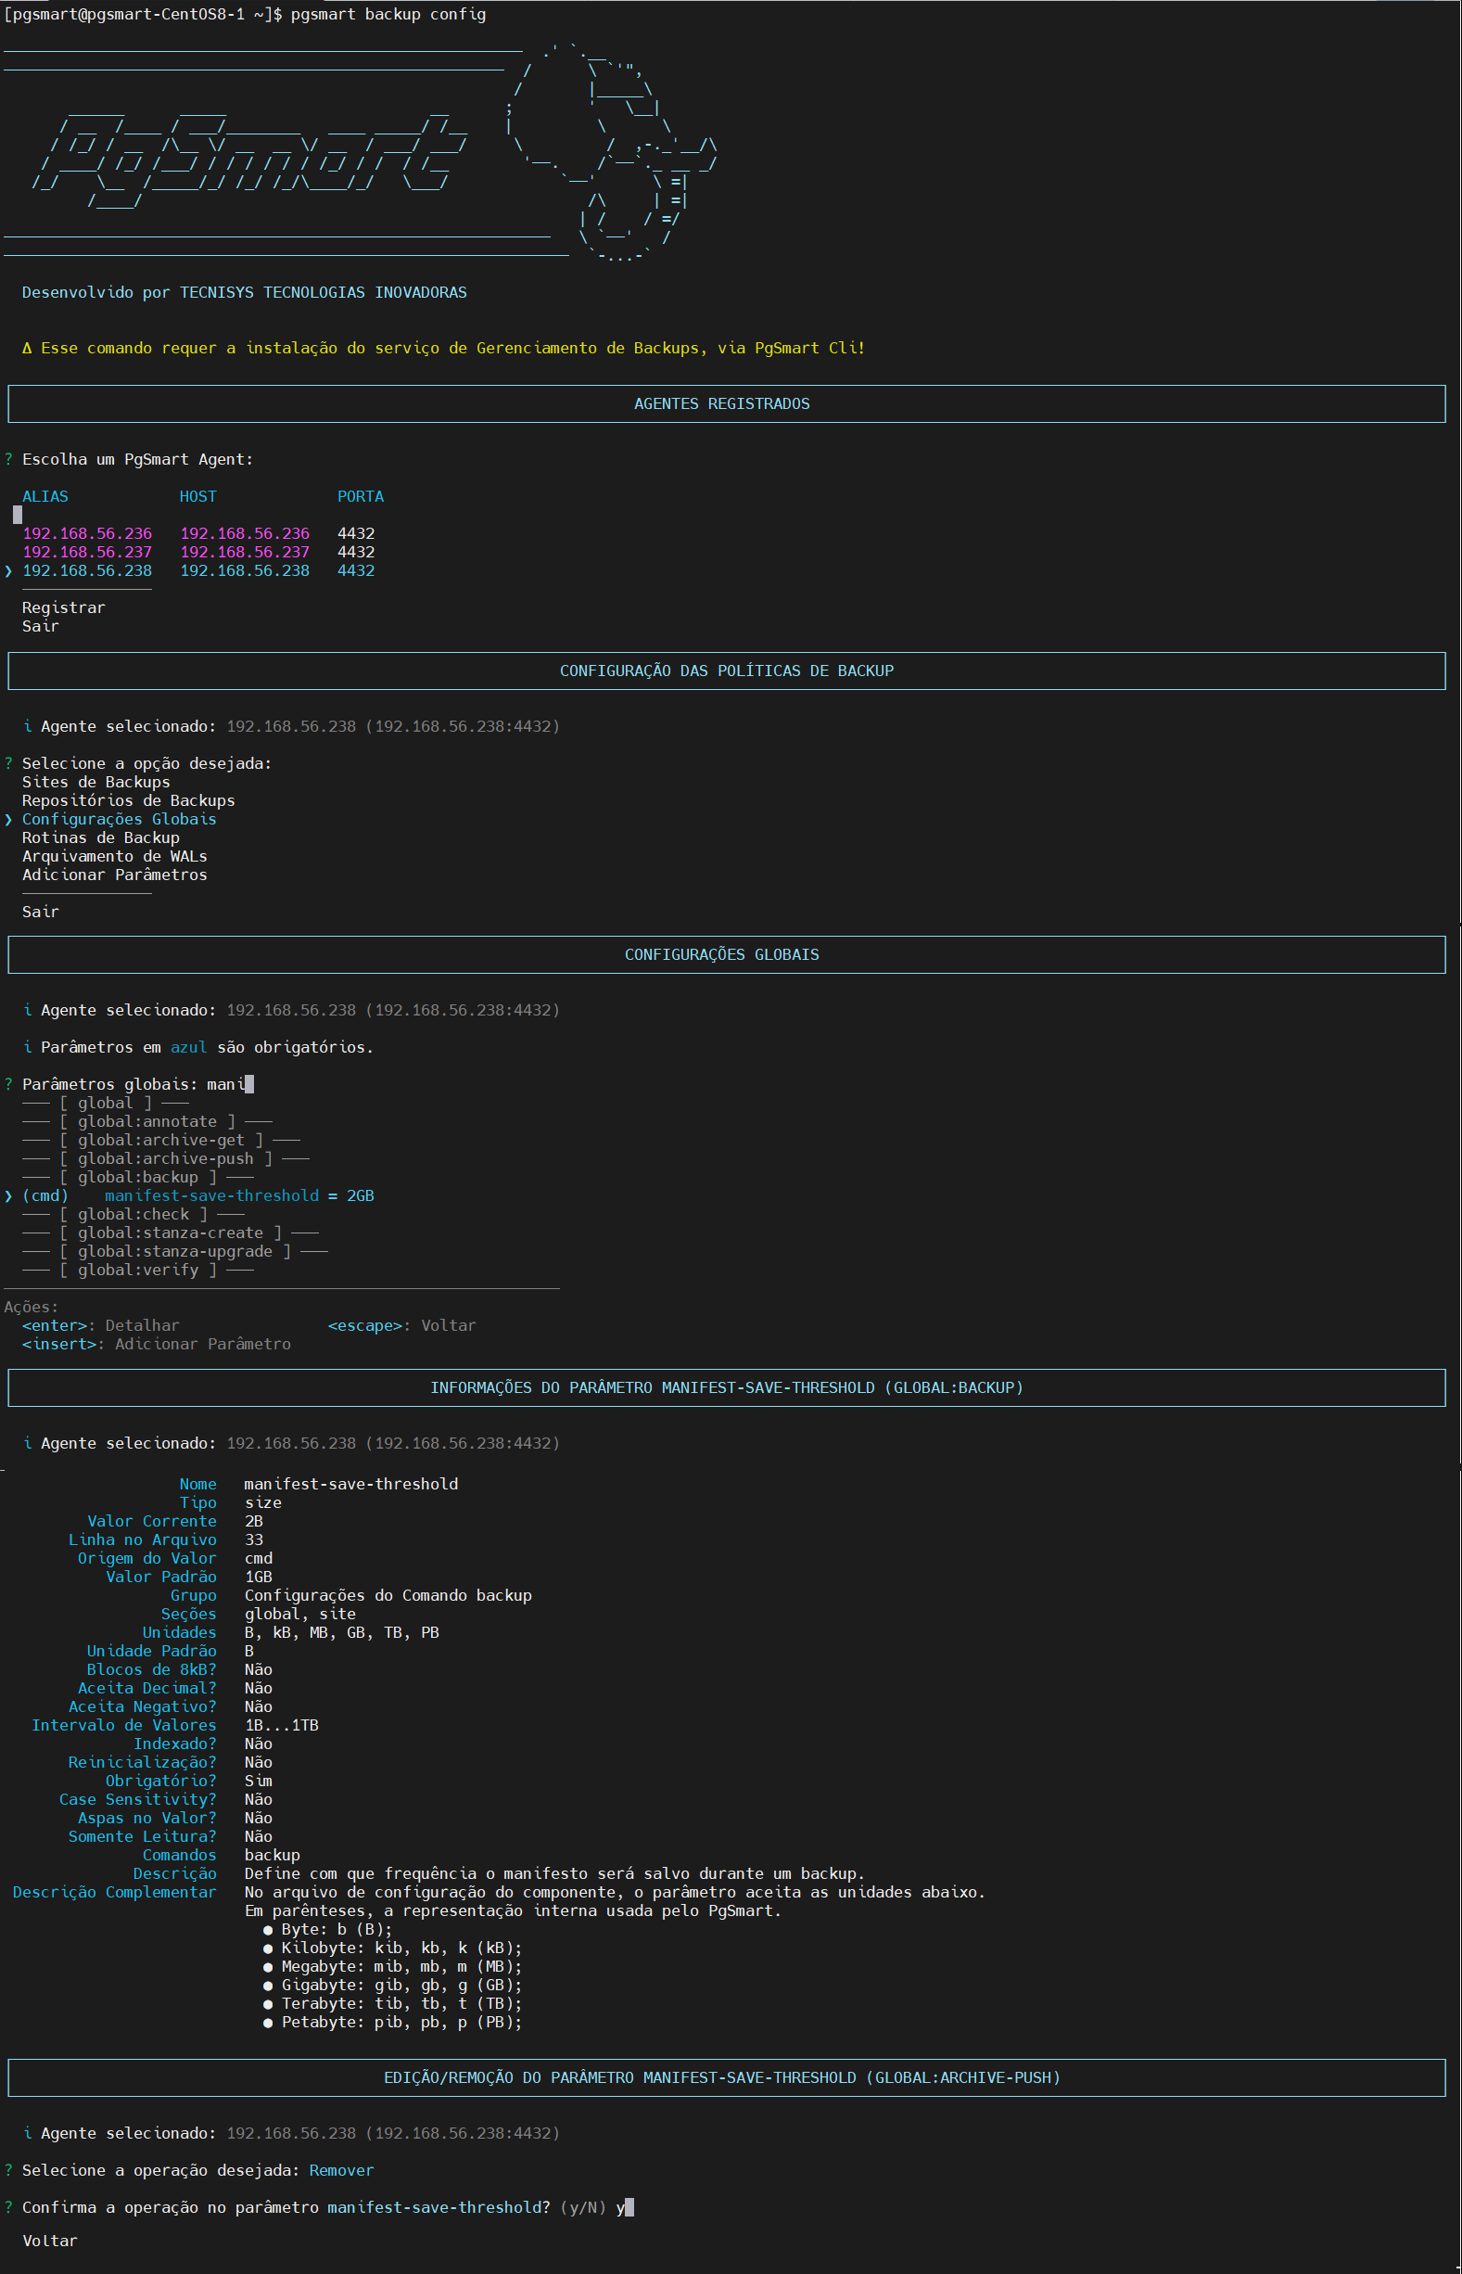Screen dimensions: 1462x2274
Task: Click the pgsmart backup config command
Action: coord(388,14)
